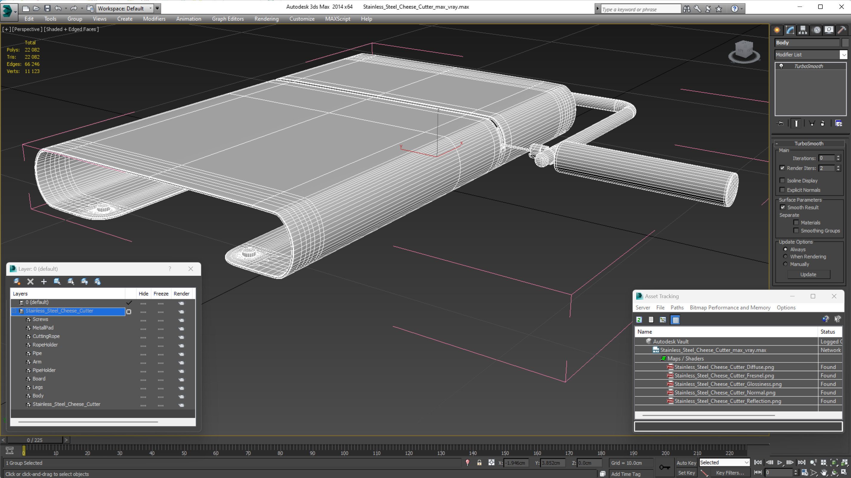Image resolution: width=851 pixels, height=478 pixels.
Task: Open the Rendering menu
Action: tap(266, 19)
